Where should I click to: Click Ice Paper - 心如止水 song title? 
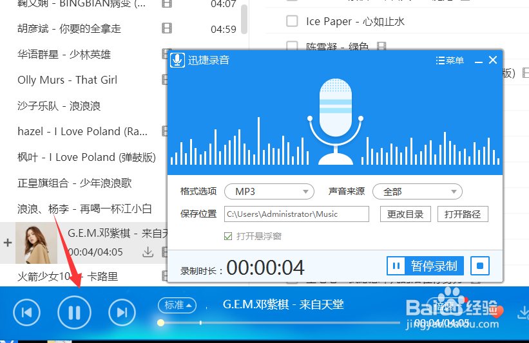coord(355,22)
